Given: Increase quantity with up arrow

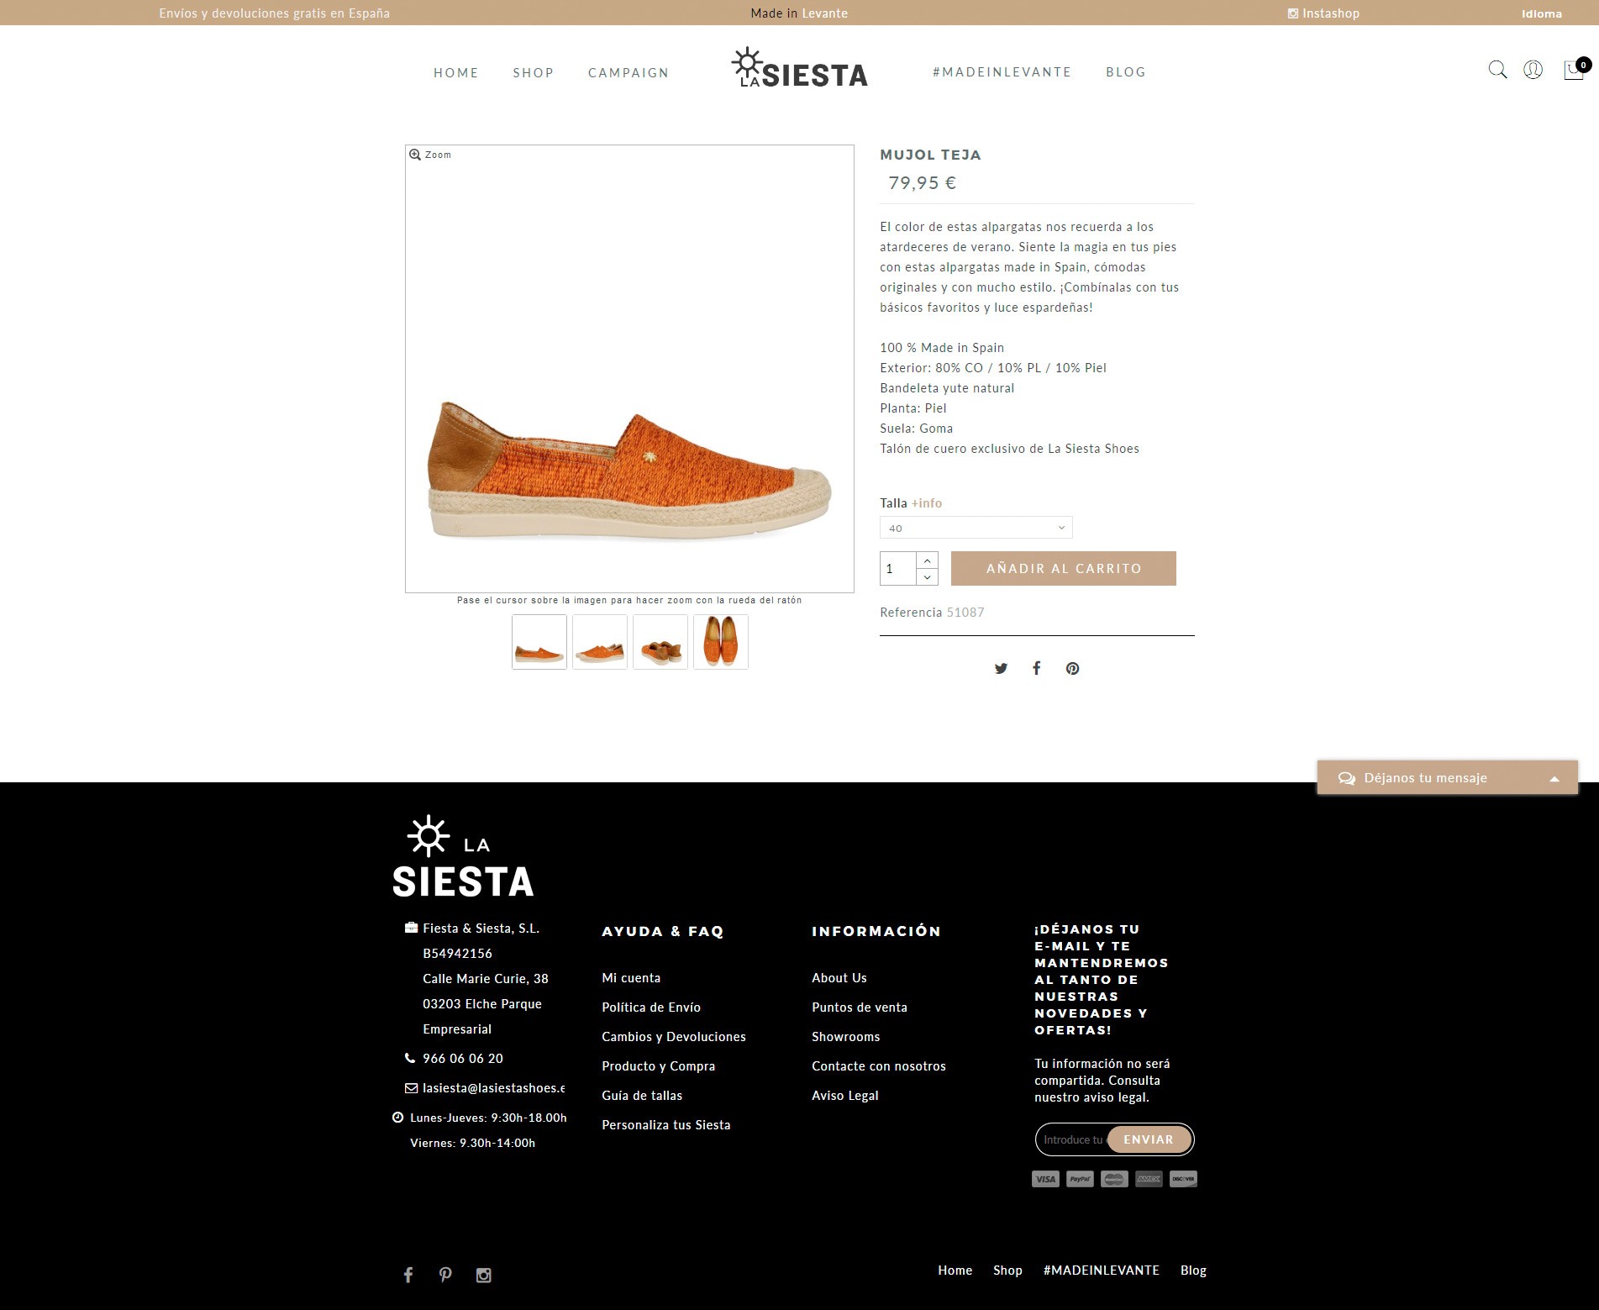Looking at the screenshot, I should pos(927,560).
